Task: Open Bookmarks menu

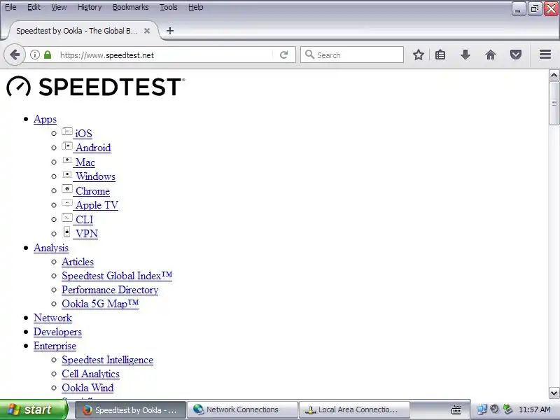Action: coord(131,7)
